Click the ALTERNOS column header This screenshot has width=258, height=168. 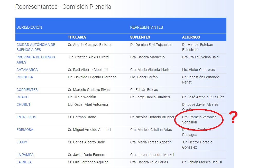[191, 37]
